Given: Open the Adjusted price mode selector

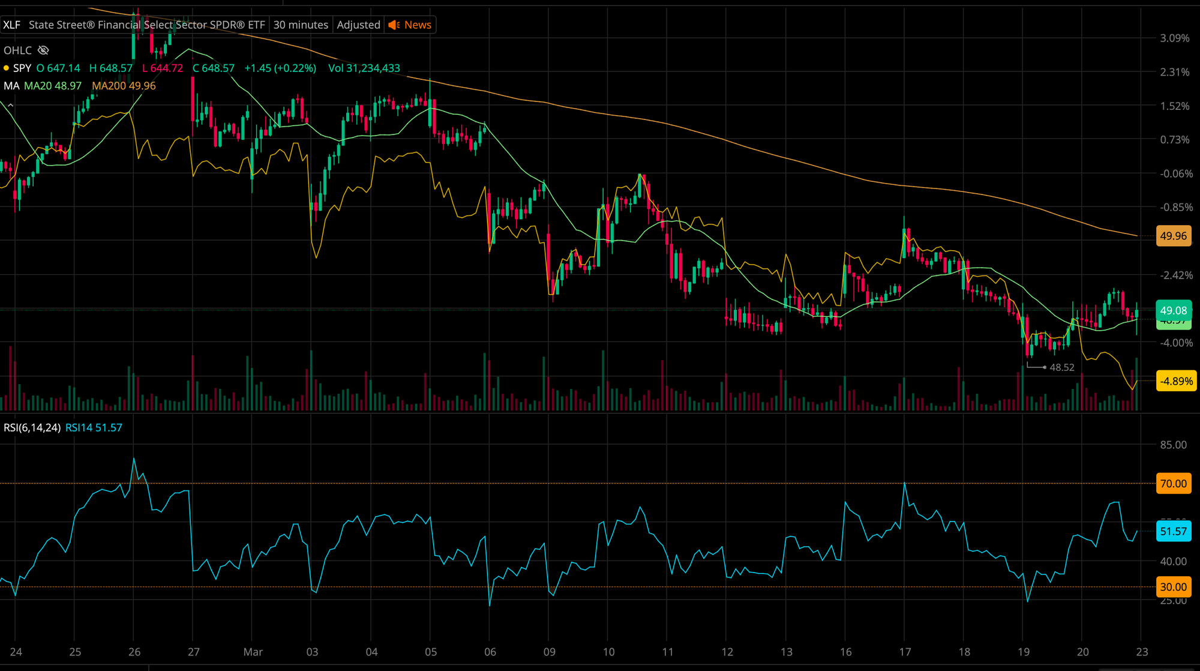Looking at the screenshot, I should tap(358, 25).
